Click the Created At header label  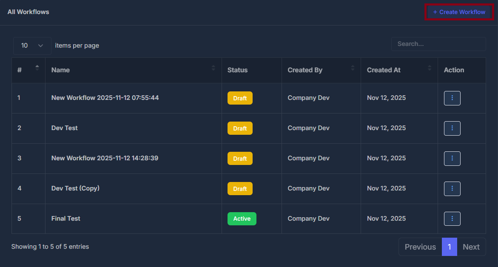click(x=384, y=70)
